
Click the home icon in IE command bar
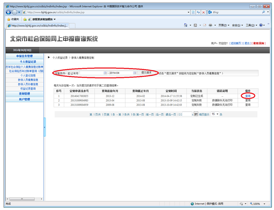pyautogui.click(x=185, y=25)
